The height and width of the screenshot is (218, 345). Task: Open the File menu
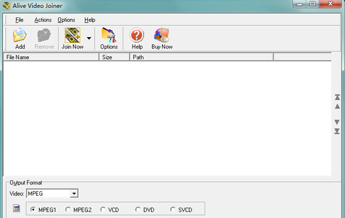19,20
